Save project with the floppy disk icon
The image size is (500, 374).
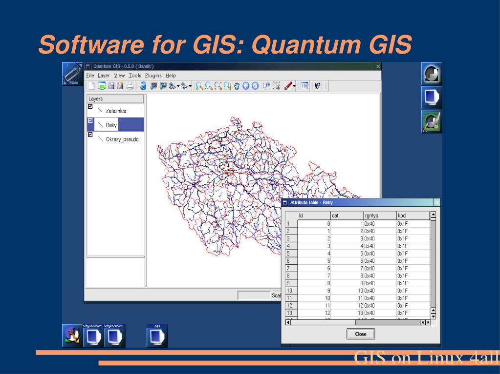pos(111,85)
